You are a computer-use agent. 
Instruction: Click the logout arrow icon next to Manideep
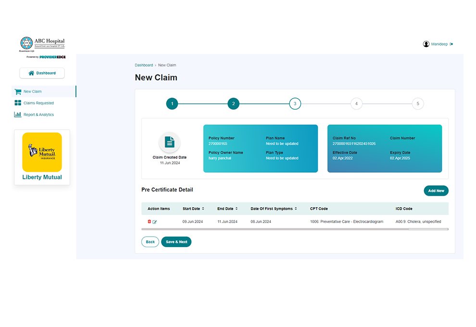451,44
